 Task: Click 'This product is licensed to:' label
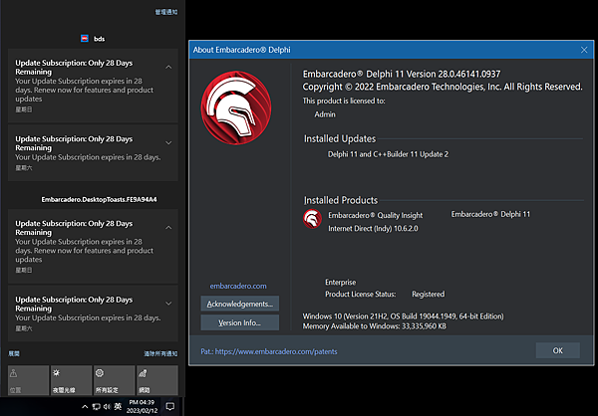(344, 101)
